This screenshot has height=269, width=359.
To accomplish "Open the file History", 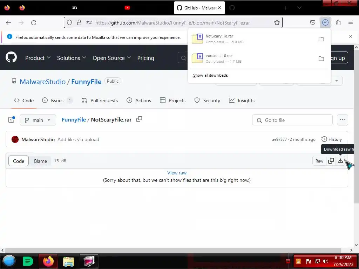I will tap(332, 139).
